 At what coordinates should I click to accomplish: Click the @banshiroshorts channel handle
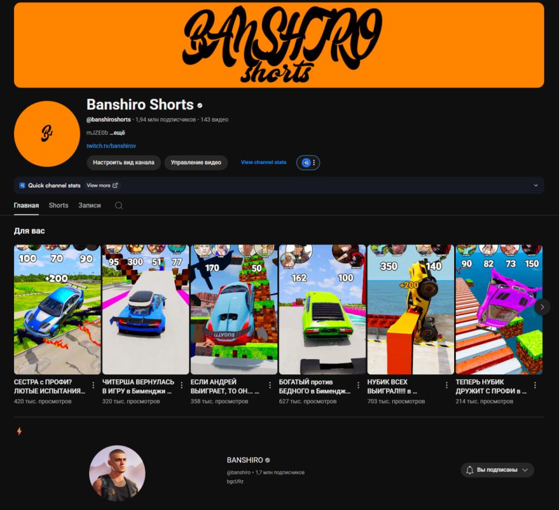click(109, 120)
